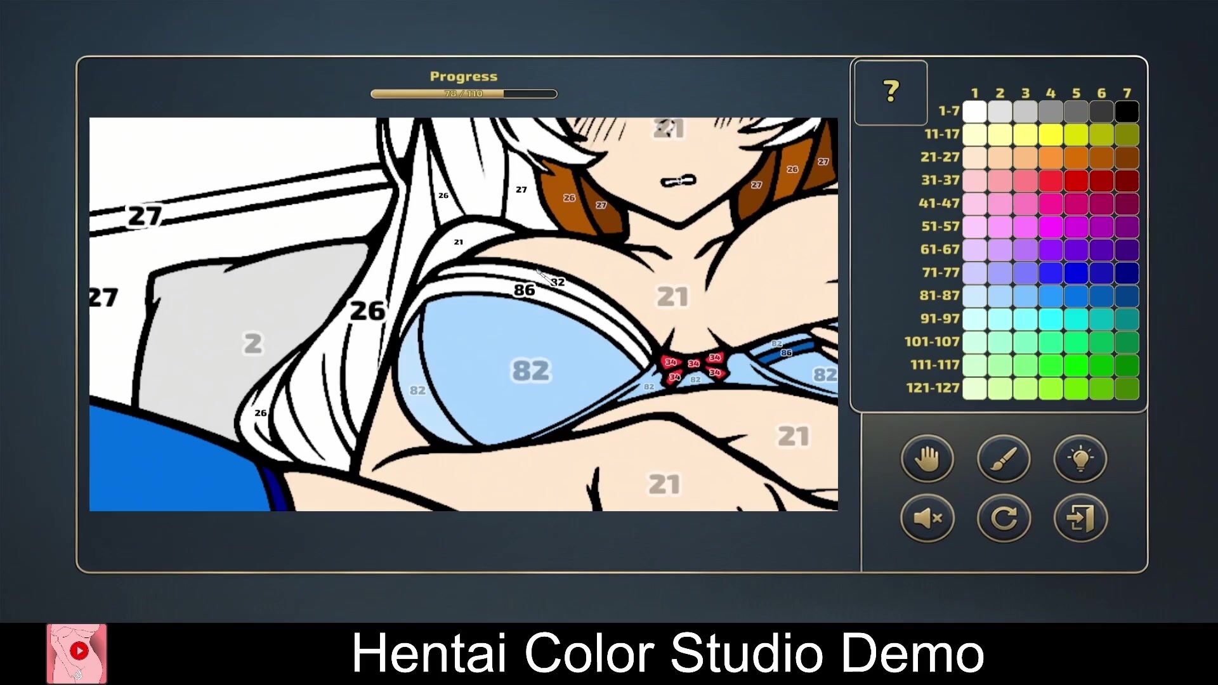Pick the black swatch in row 1-7
1218x685 pixels.
[1127, 112]
